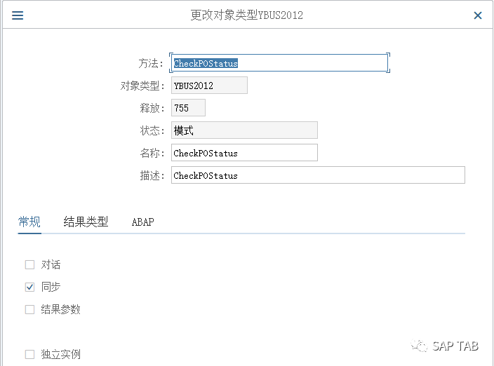Click the 名称 input field
The image size is (494, 366).
[x=244, y=153]
